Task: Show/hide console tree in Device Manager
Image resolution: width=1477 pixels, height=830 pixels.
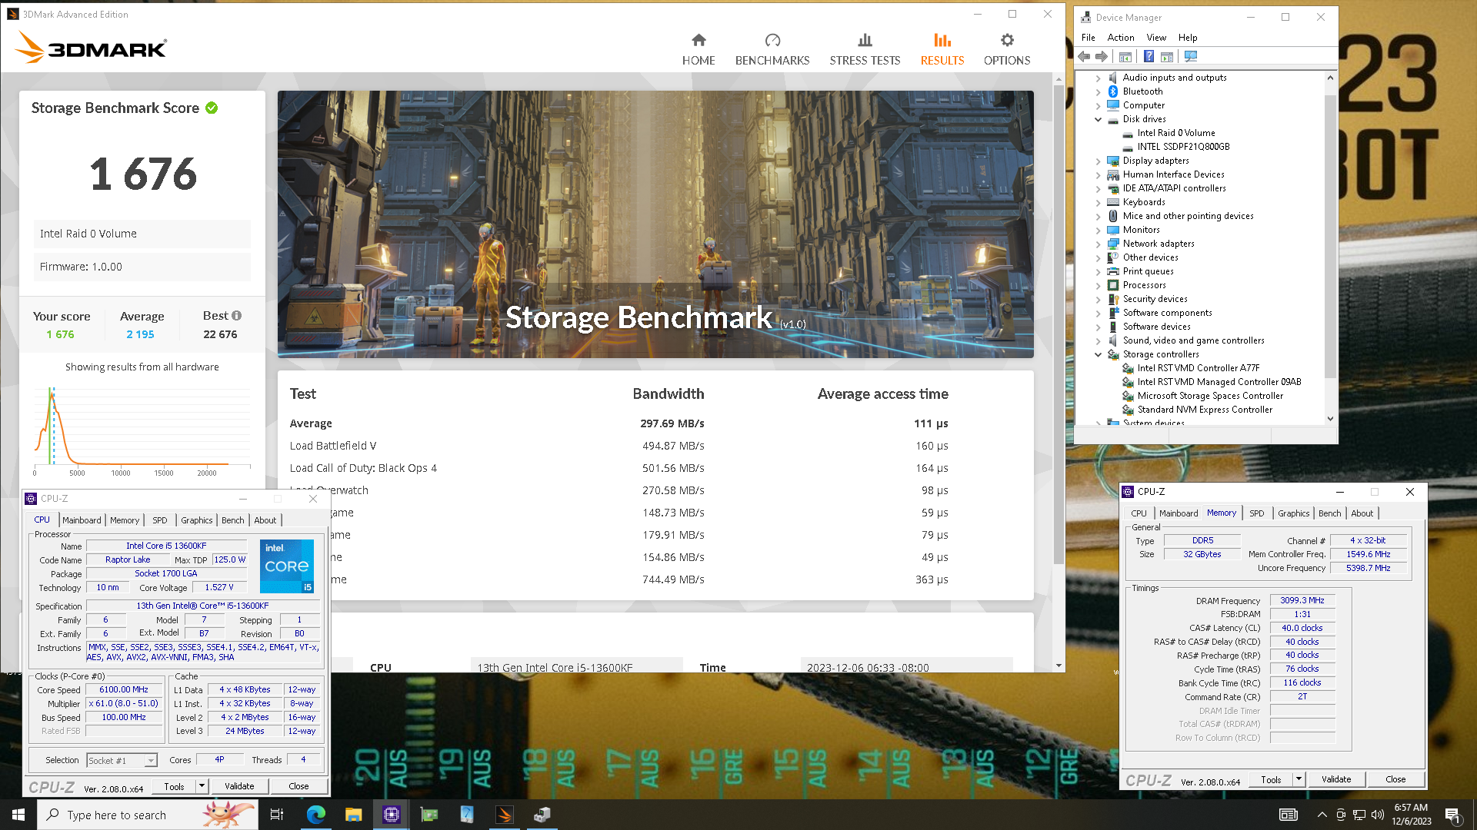Action: [x=1125, y=57]
